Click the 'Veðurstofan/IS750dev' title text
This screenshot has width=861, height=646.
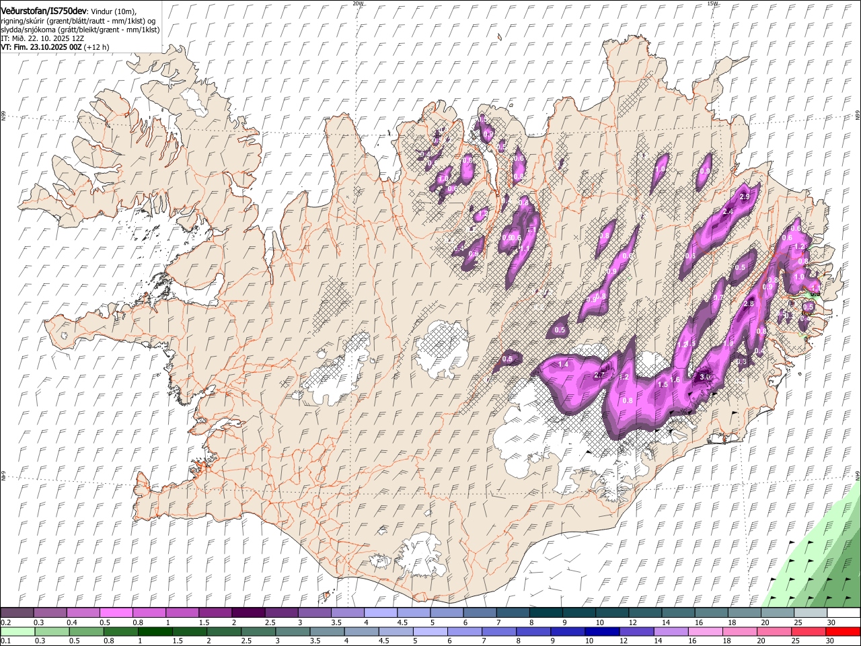44,11
